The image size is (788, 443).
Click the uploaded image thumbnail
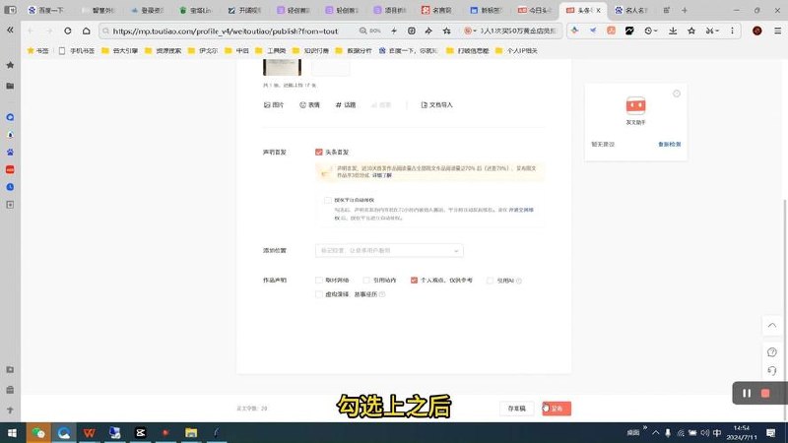282,67
